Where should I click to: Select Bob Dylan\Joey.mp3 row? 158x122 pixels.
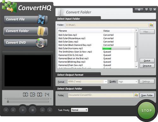pyautogui.click(x=96, y=42)
